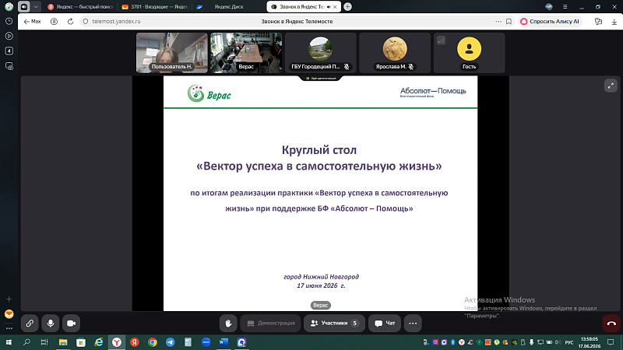Viewport: 623px width, 350px height.
Task: Open the browser profile avatar top-left
Action: 9,7
